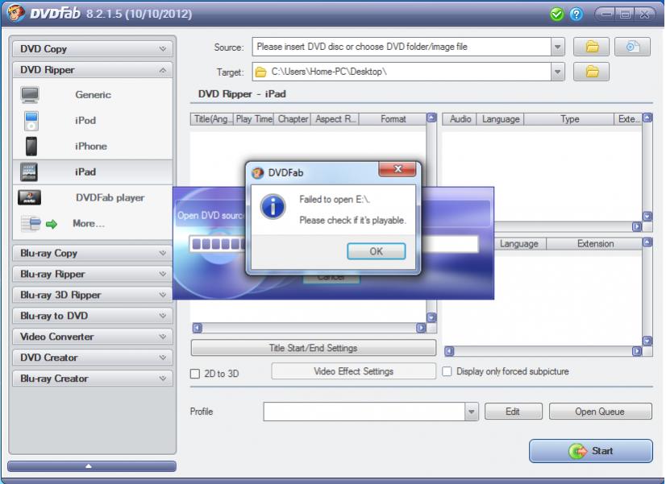Choose the iPod ripper mode label

[85, 121]
